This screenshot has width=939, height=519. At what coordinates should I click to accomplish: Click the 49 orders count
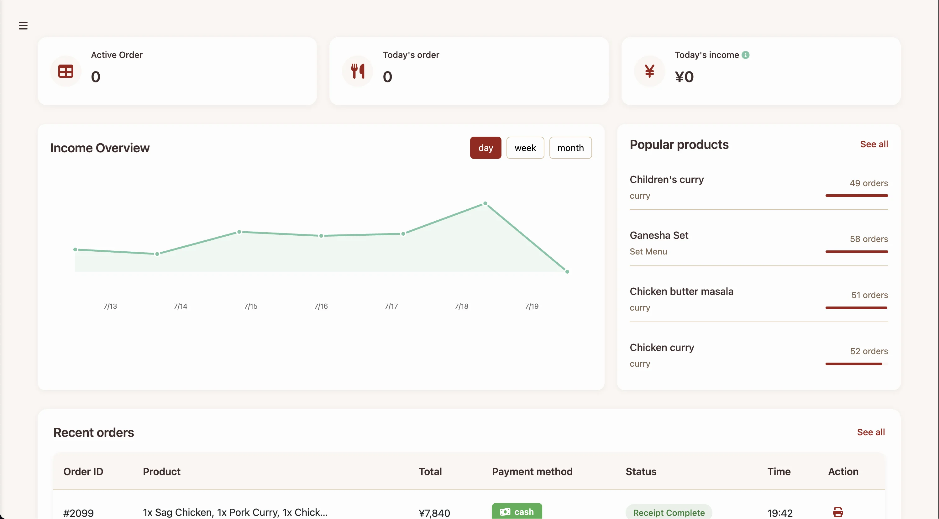click(869, 183)
